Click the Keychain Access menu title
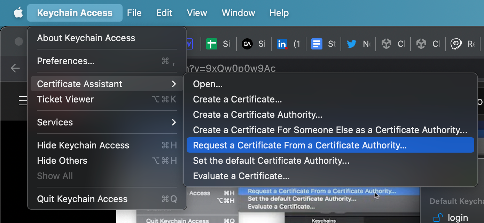Viewport: 484px width, 223px height. click(75, 13)
